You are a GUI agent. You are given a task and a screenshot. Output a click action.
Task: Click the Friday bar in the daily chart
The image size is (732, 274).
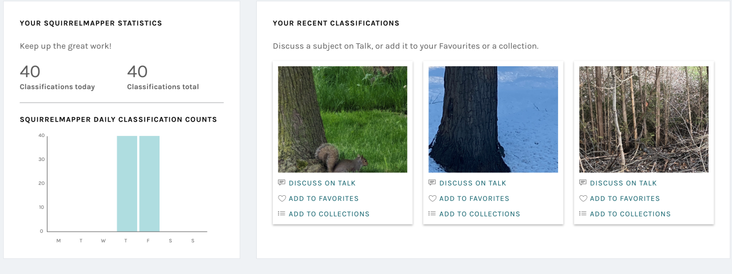coord(149,183)
